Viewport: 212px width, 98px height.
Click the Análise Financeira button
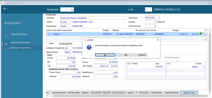click(172, 93)
